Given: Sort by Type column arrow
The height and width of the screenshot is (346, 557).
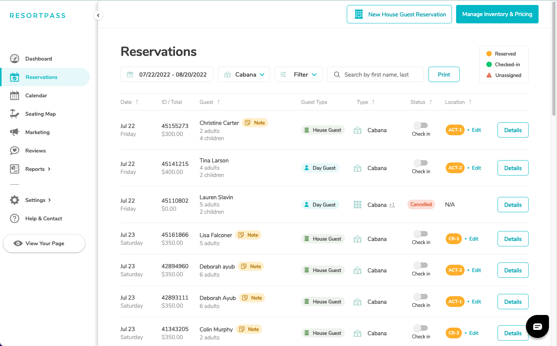Looking at the screenshot, I should [373, 102].
